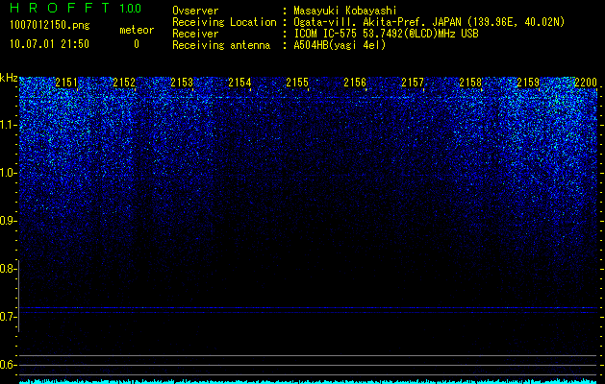Viewport: 605px width, 384px height.
Task: Click antenna value A504HB(yagi 4el)
Action: click(x=340, y=45)
